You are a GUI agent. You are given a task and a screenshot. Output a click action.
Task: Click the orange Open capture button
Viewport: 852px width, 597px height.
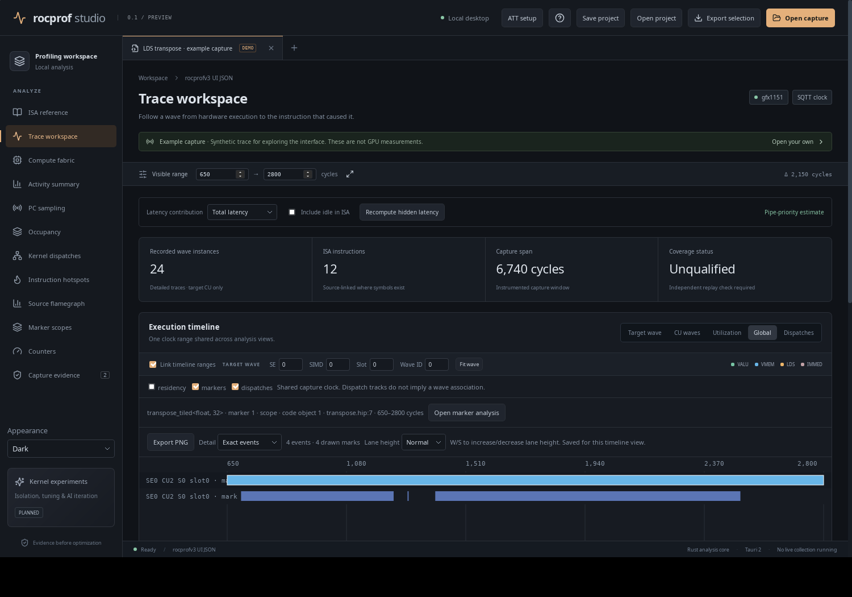coord(800,18)
